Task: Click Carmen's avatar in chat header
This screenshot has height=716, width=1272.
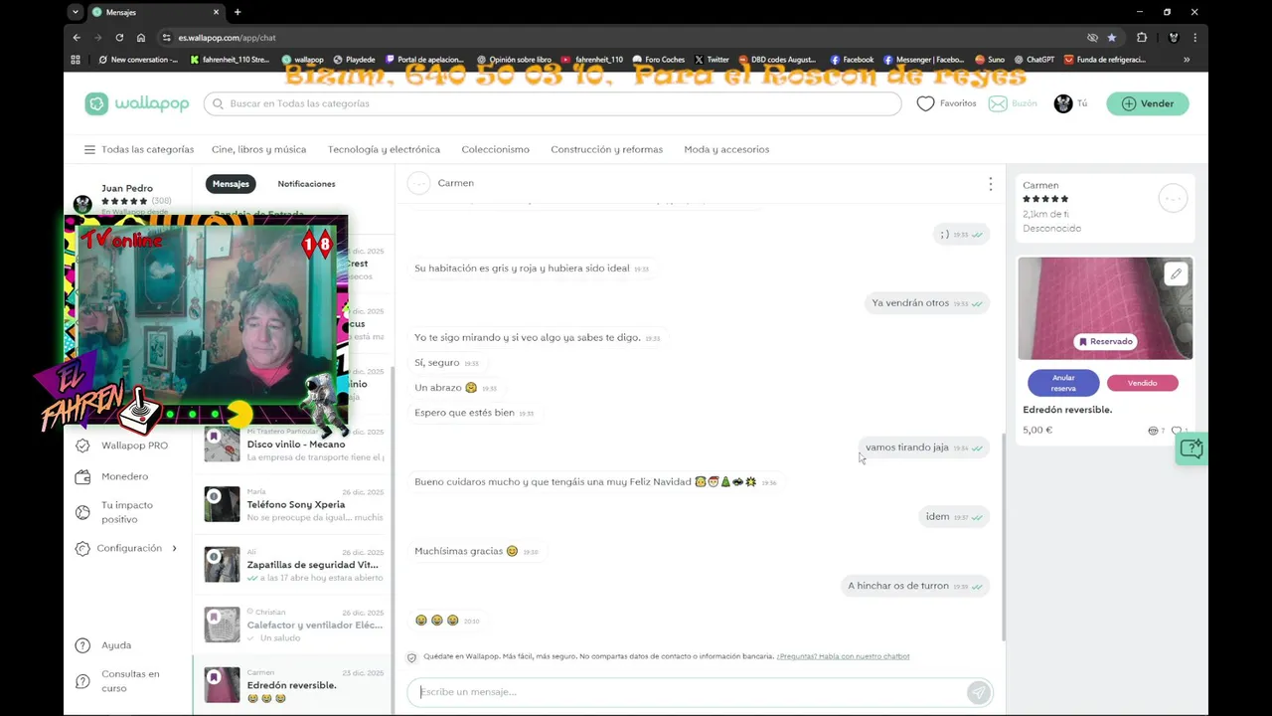Action: point(419,183)
